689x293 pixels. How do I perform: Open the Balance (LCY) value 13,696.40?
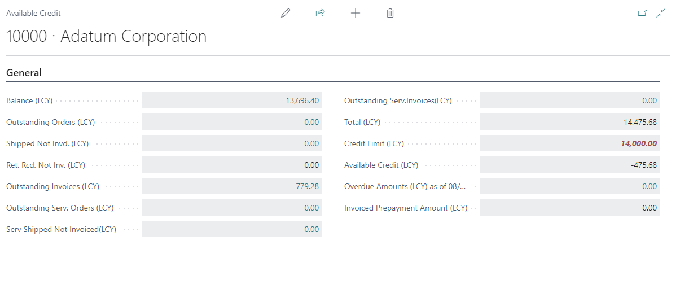(302, 100)
